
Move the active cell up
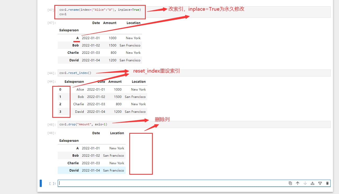tap(297, 183)
